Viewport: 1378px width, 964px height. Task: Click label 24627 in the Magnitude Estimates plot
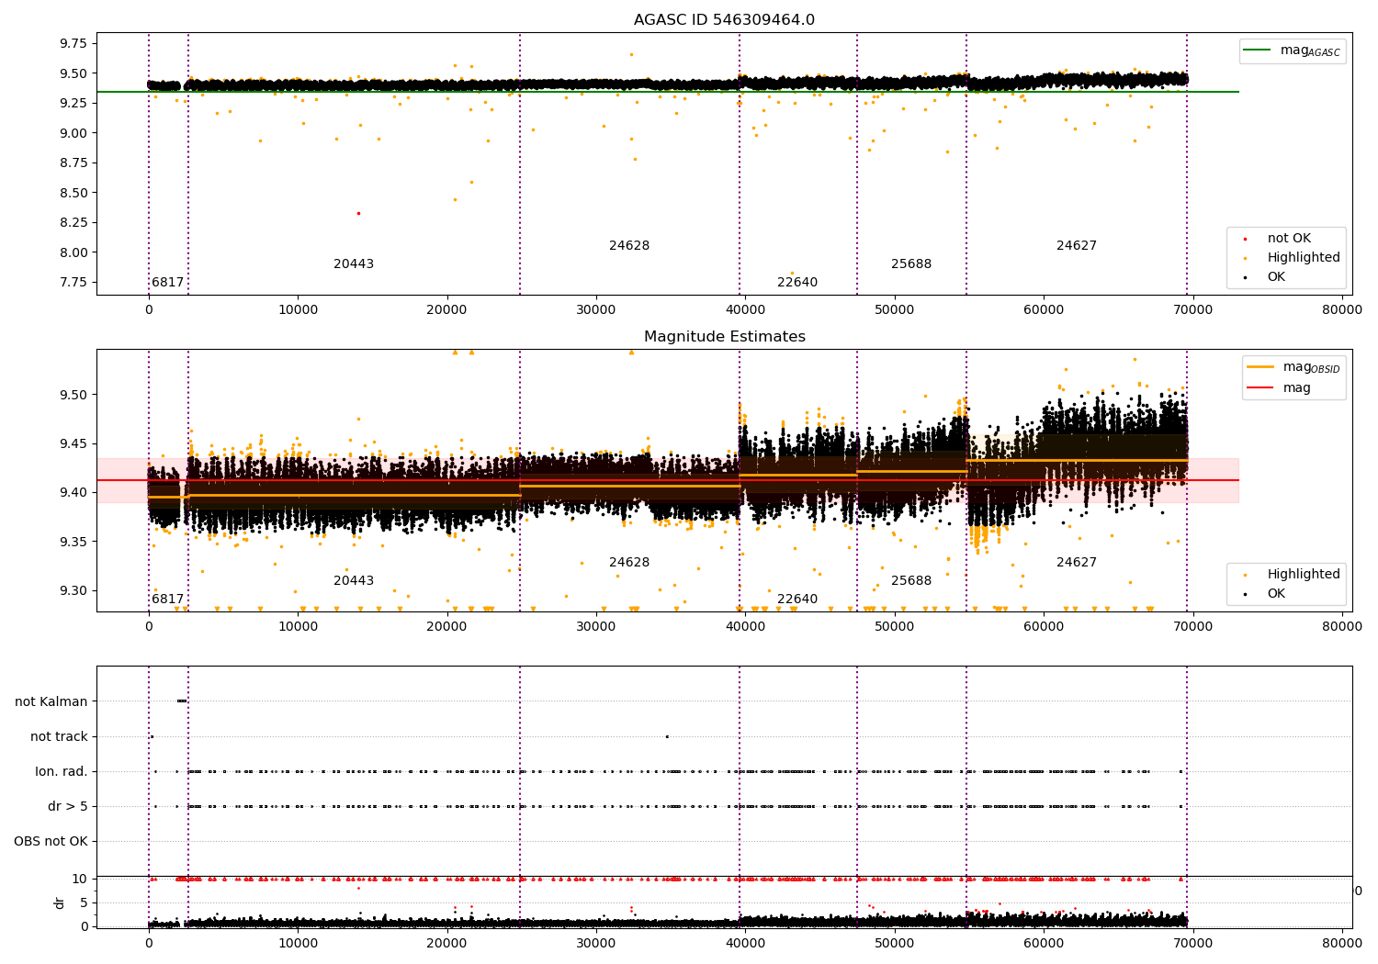pyautogui.click(x=1077, y=562)
